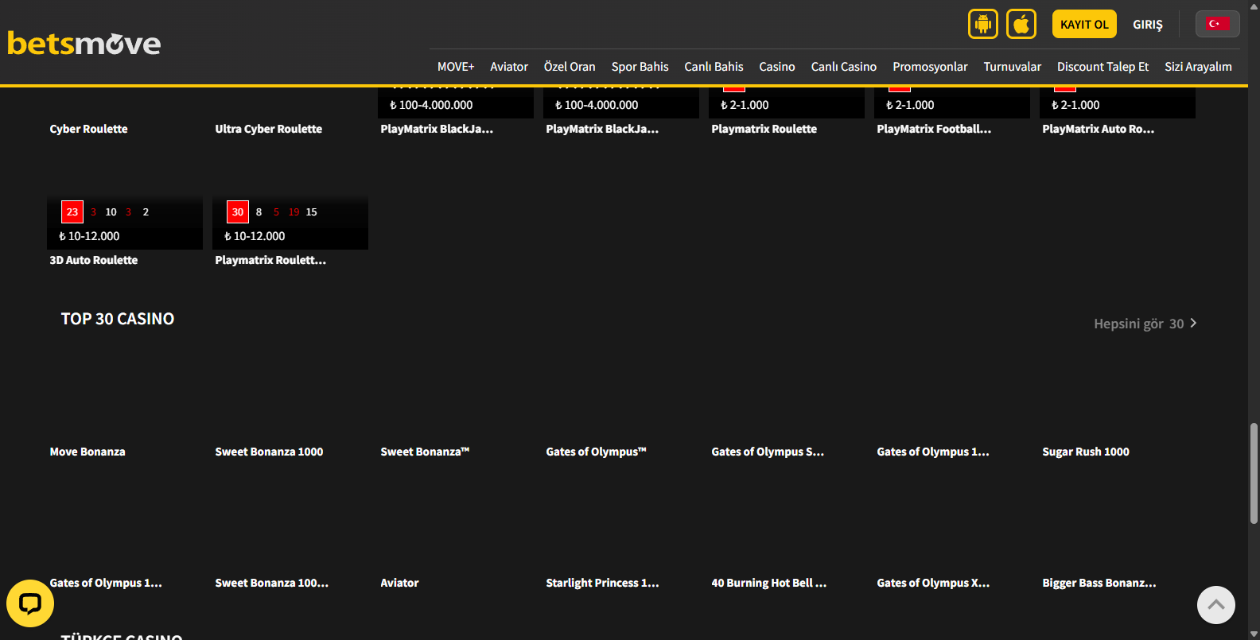Open the 3D Auto Roulette game

[94, 260]
